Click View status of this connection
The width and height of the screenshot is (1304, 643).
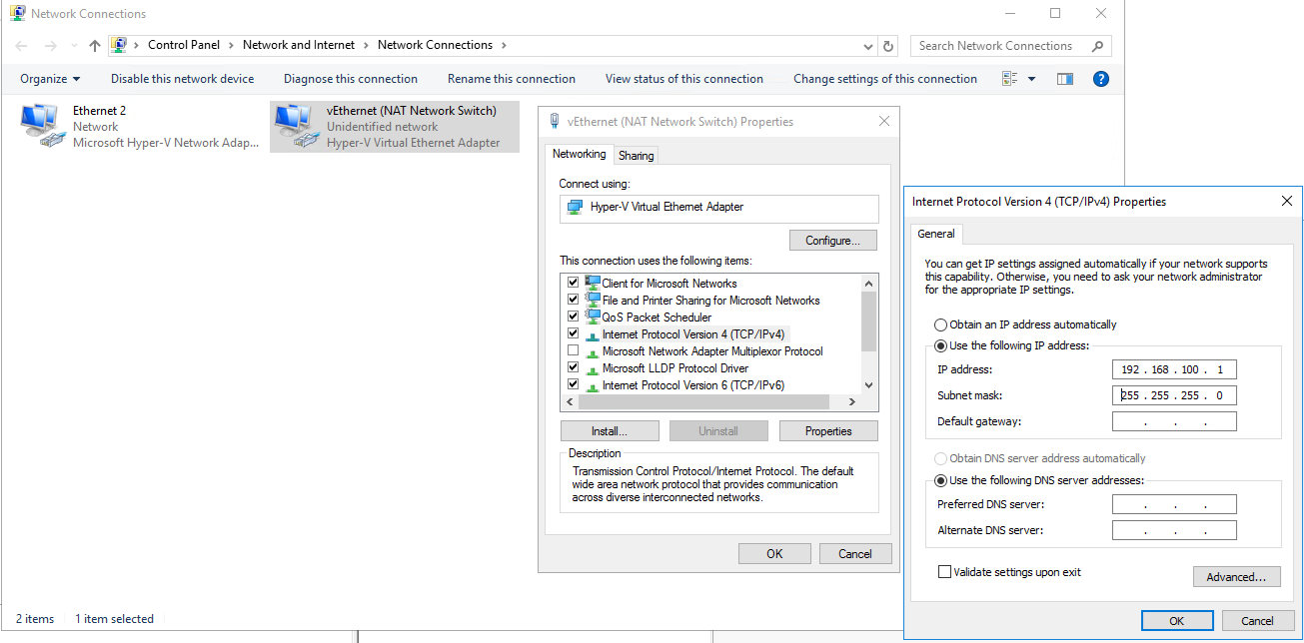pyautogui.click(x=684, y=79)
